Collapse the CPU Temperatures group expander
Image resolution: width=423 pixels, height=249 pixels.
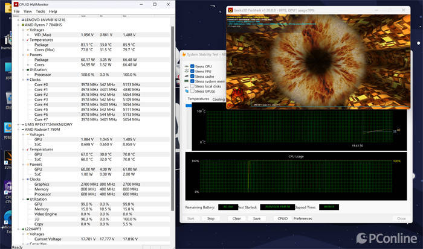point(23,40)
